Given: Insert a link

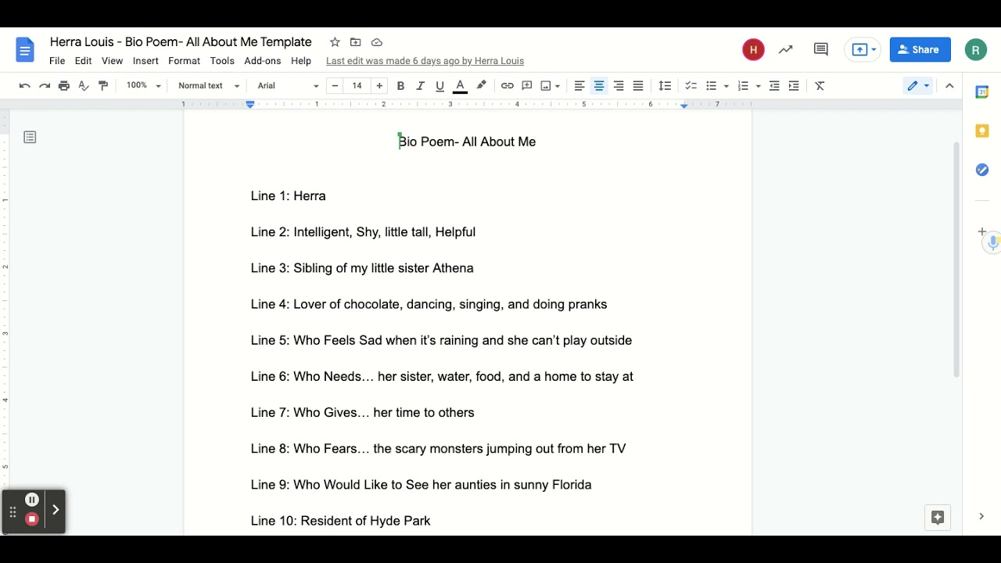Looking at the screenshot, I should pyautogui.click(x=508, y=86).
